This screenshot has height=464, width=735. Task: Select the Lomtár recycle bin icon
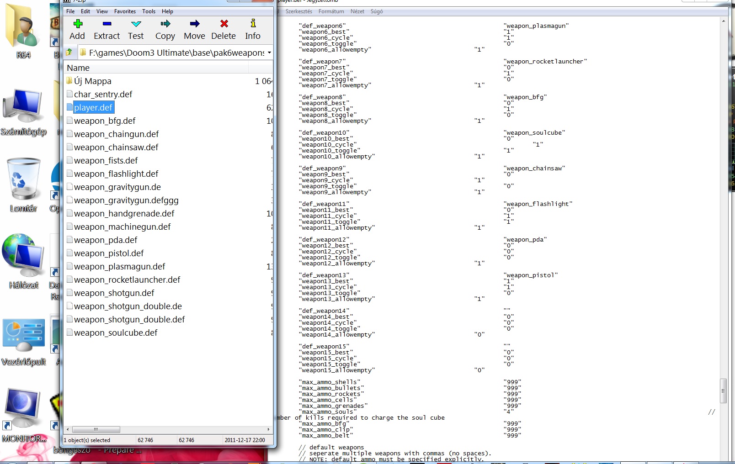pyautogui.click(x=23, y=185)
